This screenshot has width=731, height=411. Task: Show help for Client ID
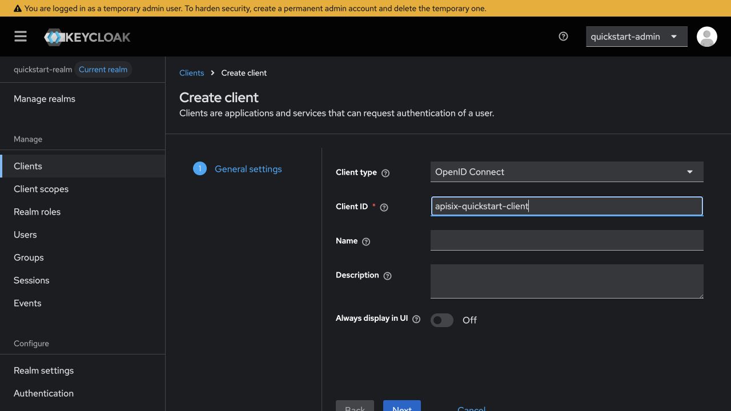384,207
